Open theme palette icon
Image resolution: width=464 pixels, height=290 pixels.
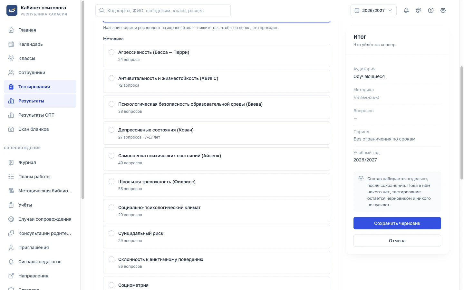(x=419, y=10)
